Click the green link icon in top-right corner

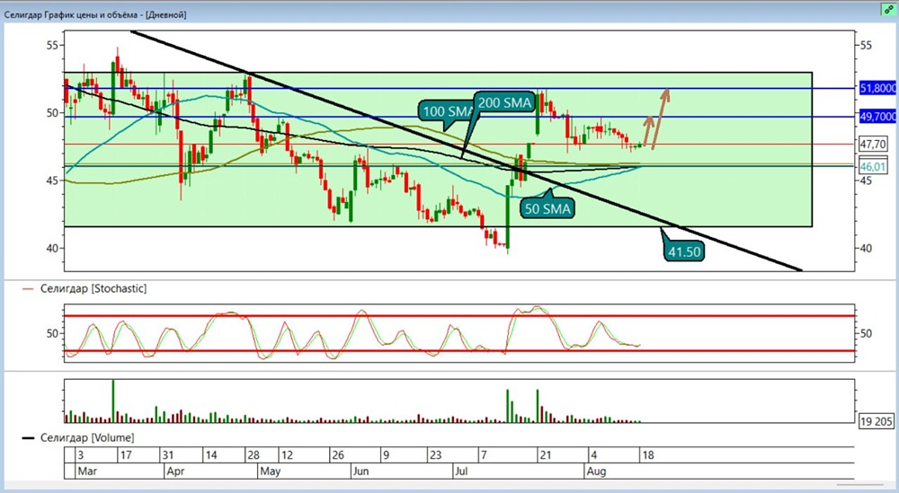(889, 9)
